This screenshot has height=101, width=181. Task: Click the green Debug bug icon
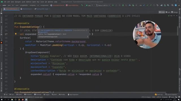[123, 5]
